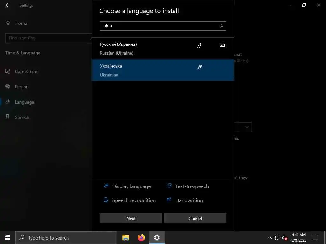This screenshot has height=244, width=326.
Task: Click the Date & time calendar icon
Action: 8,71
